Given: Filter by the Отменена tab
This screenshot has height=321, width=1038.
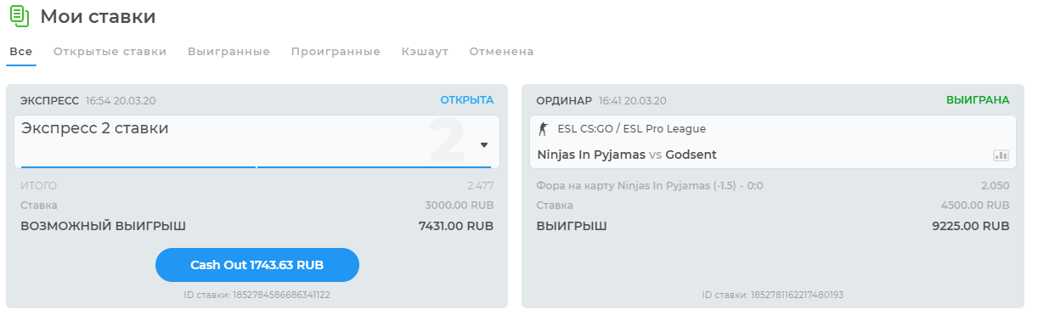Looking at the screenshot, I should (501, 52).
